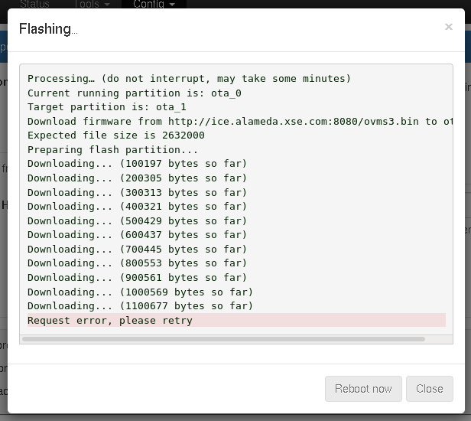Click the 'Flashing...' dialog title

[x=47, y=29]
